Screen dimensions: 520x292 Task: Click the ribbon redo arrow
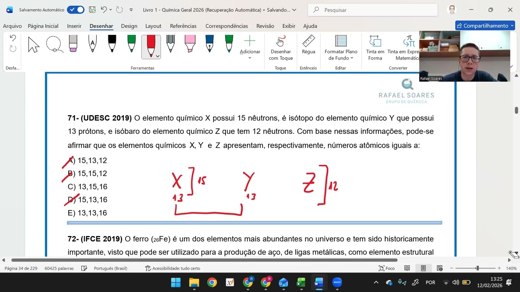point(13,49)
